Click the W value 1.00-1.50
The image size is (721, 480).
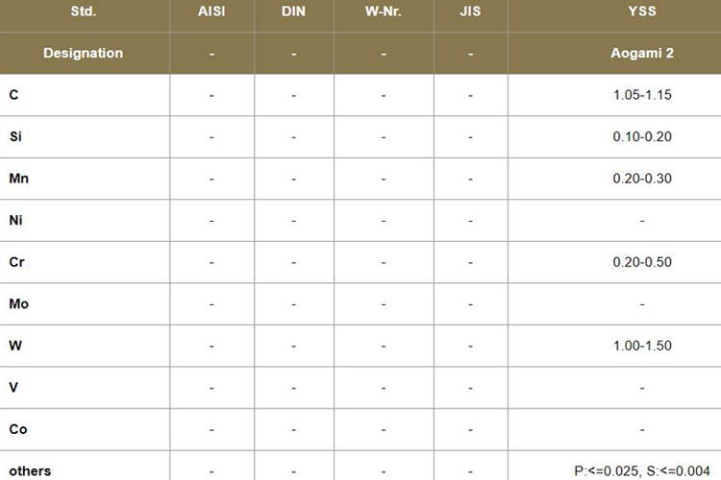[x=642, y=346]
